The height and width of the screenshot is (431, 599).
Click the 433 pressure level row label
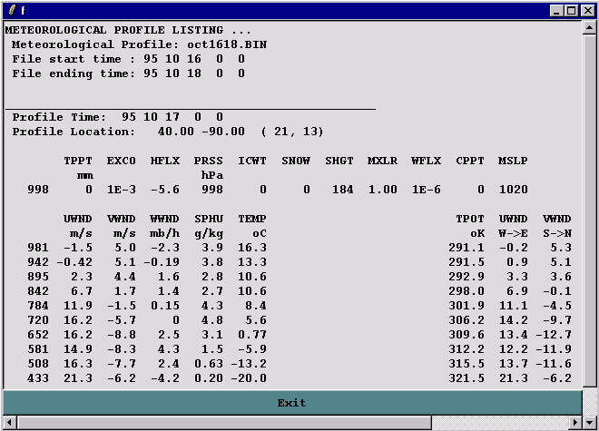pyautogui.click(x=38, y=378)
